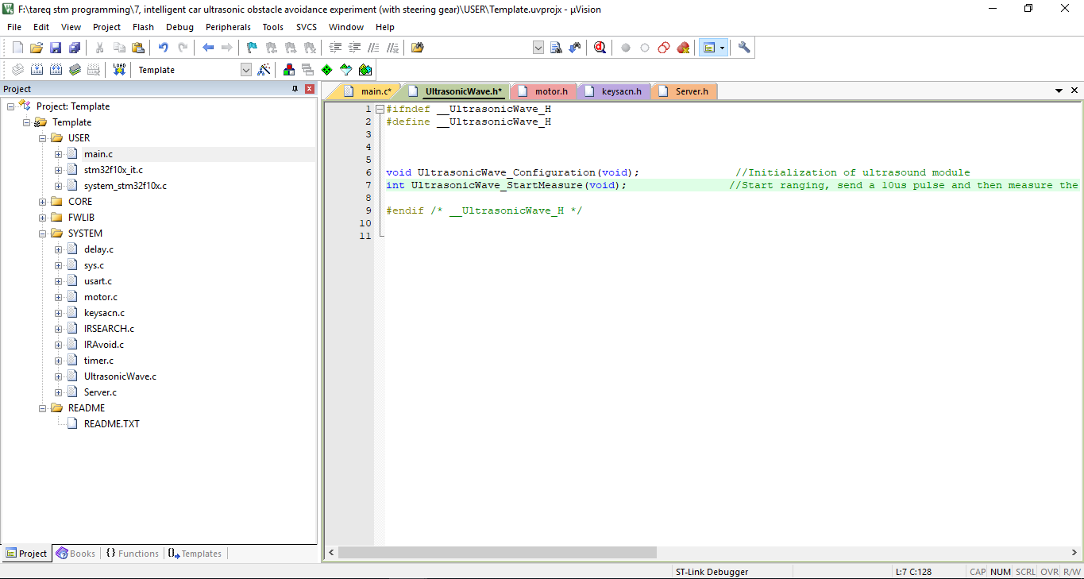Viewport: 1084px width, 579px height.
Task: Close the Project panel
Action: tap(310, 89)
